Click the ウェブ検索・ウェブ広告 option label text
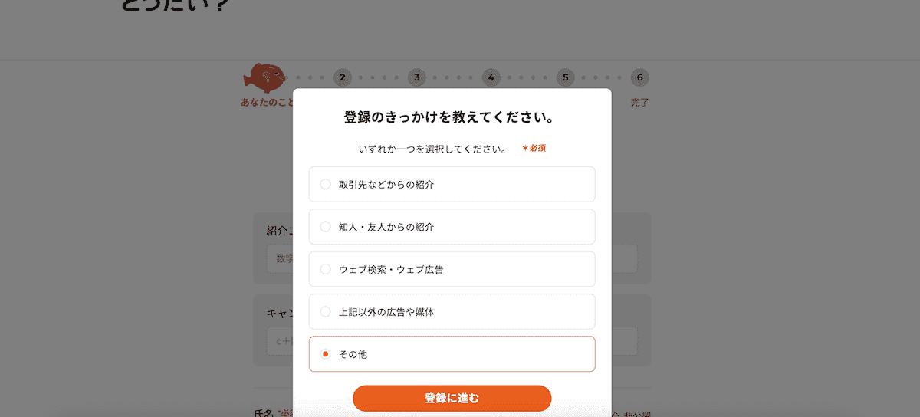This screenshot has height=417, width=920. [x=391, y=270]
